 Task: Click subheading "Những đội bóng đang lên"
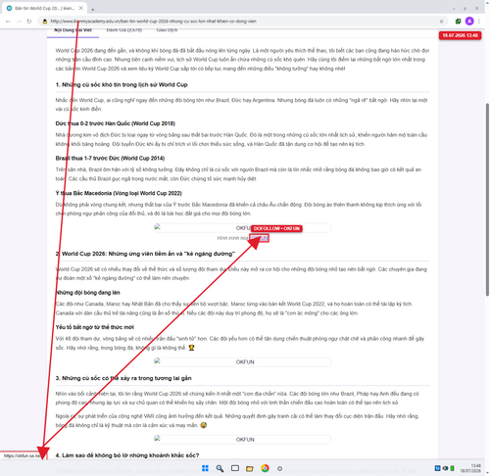pos(88,293)
